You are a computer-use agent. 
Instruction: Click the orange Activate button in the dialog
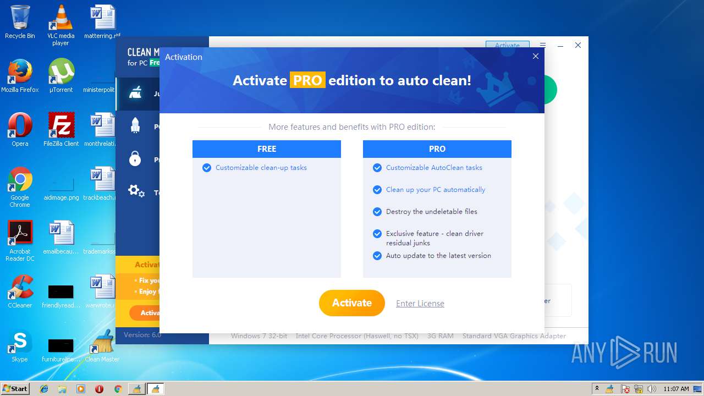tap(352, 303)
